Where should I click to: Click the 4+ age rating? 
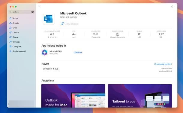pyautogui.click(x=74, y=34)
